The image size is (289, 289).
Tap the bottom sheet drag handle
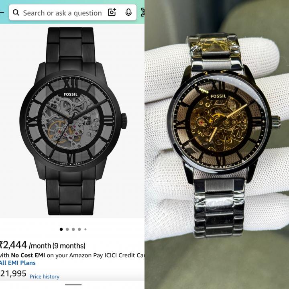73,285
